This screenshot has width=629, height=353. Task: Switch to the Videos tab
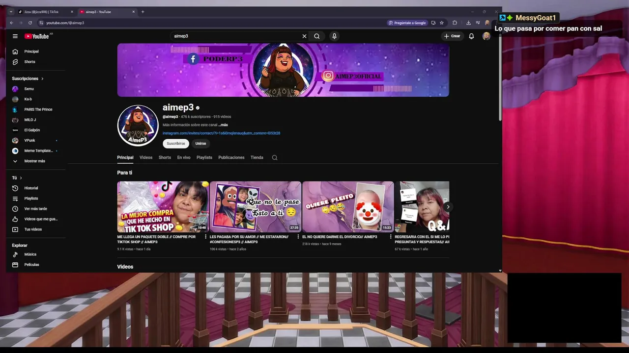[x=146, y=157]
